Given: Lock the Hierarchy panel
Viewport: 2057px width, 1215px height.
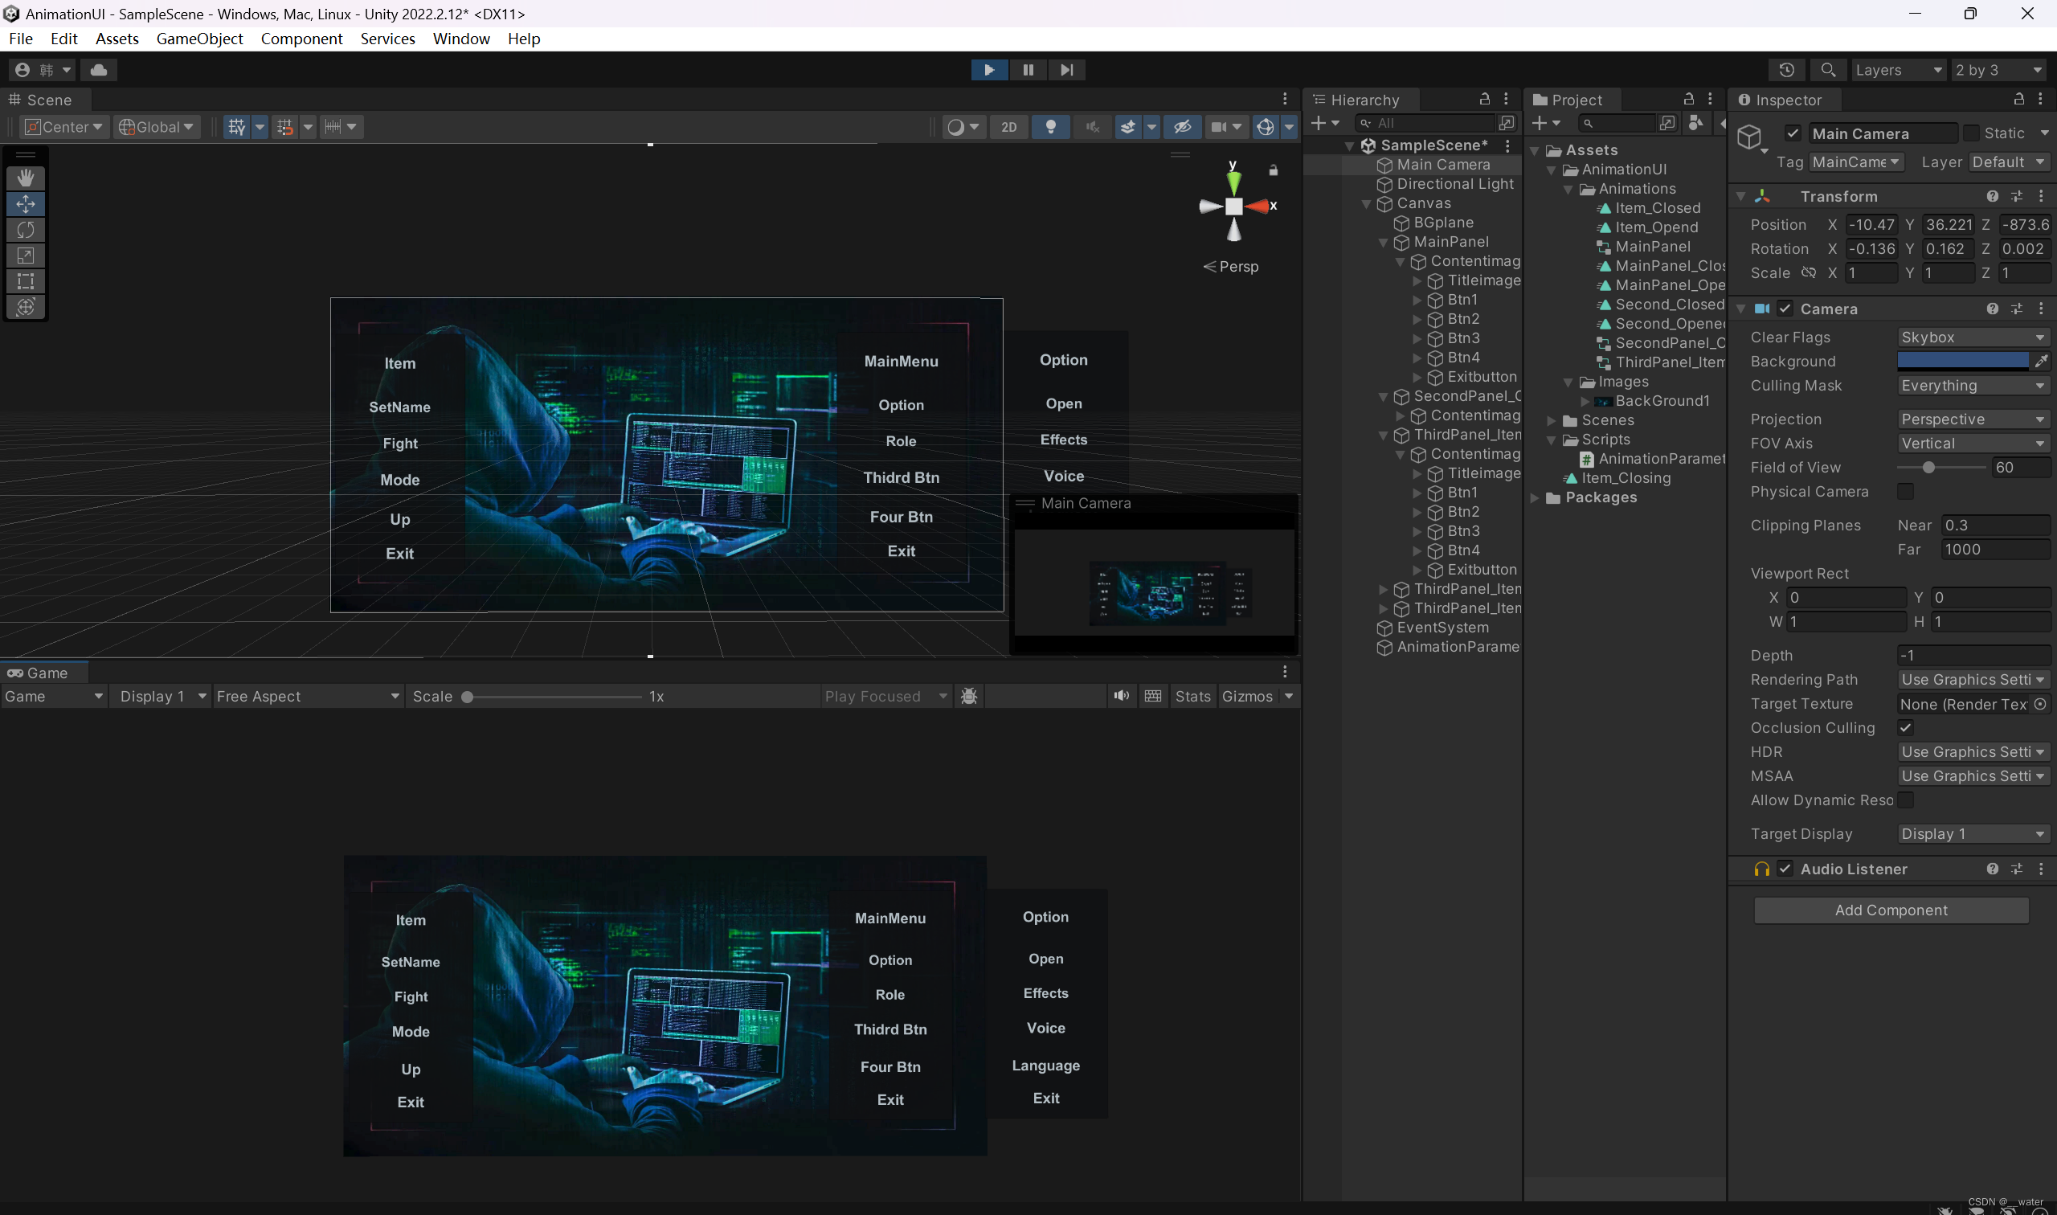Looking at the screenshot, I should coord(1485,99).
